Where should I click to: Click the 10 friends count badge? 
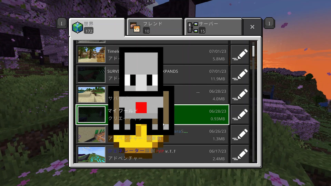pyautogui.click(x=147, y=31)
